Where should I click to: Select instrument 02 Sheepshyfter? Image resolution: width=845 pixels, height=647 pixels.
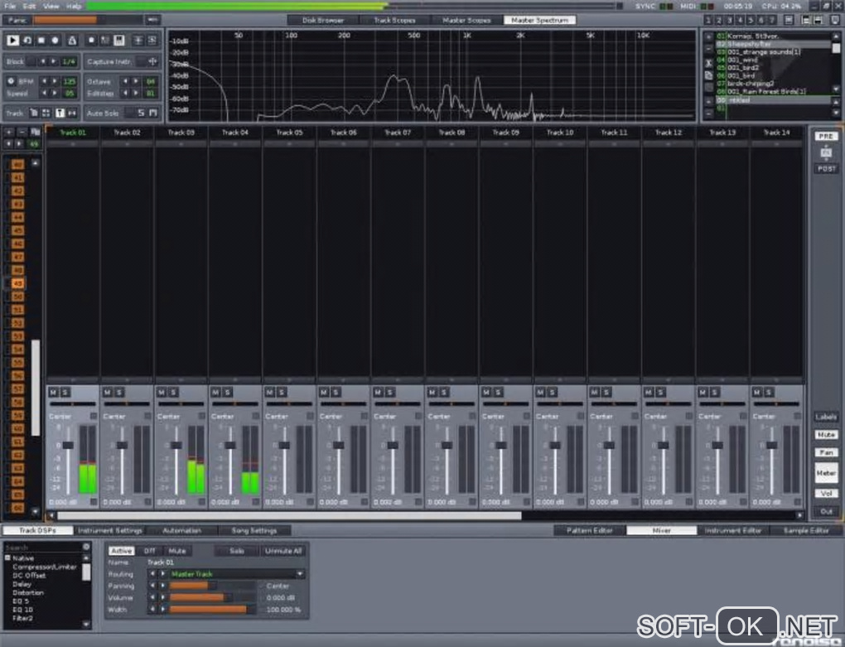pyautogui.click(x=773, y=44)
